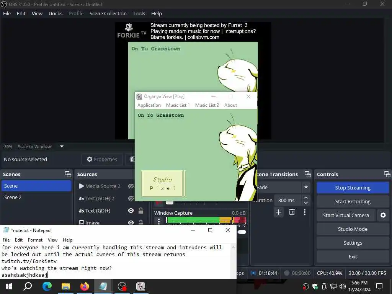Open Window Capture audio three-dot menu
Screen dimensions: 392x294
click(158, 221)
